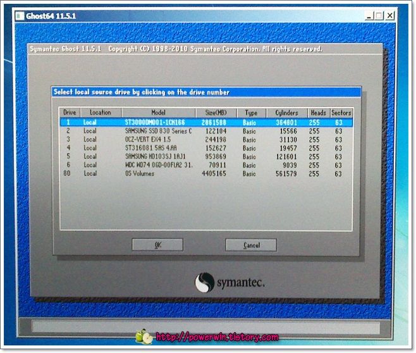Click the Symantec logo
The width and height of the screenshot is (416, 353).
click(x=229, y=282)
